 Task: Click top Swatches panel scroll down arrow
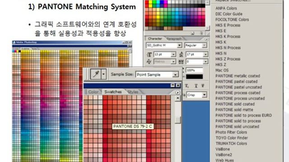pos(208,28)
